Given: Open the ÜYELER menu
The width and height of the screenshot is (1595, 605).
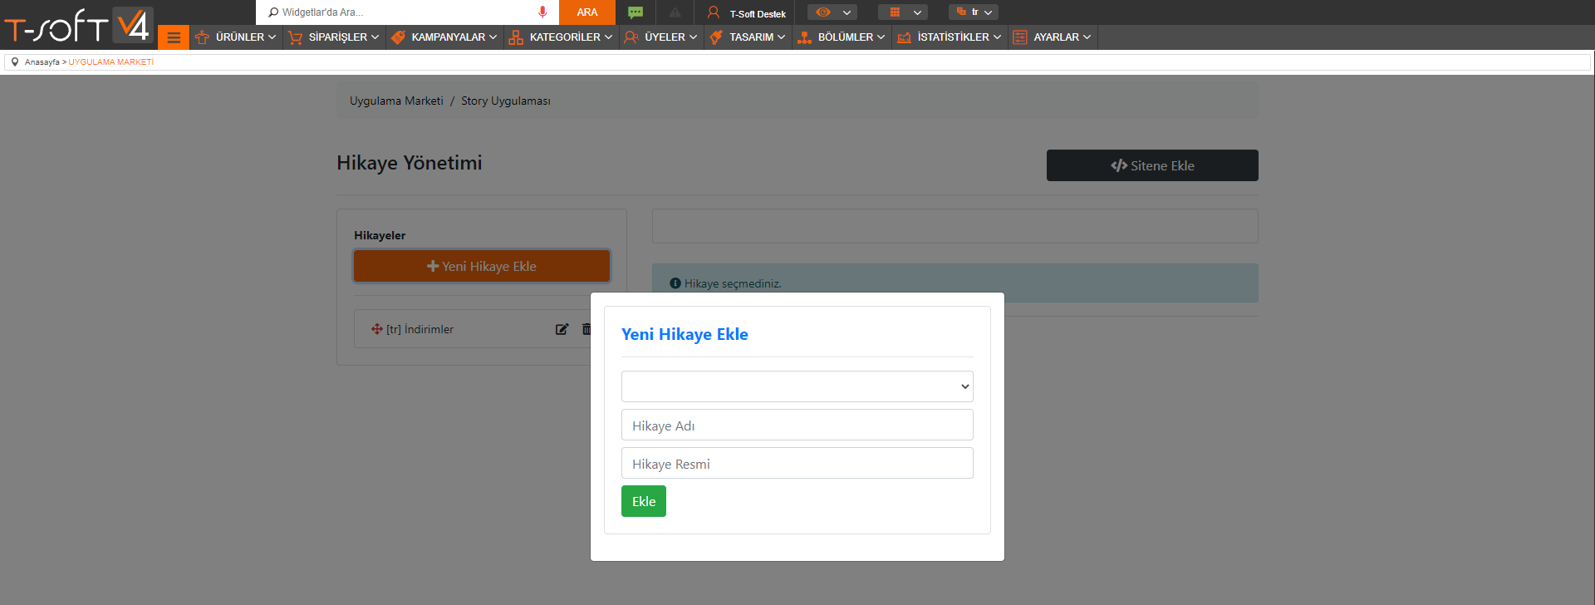Looking at the screenshot, I should point(661,37).
